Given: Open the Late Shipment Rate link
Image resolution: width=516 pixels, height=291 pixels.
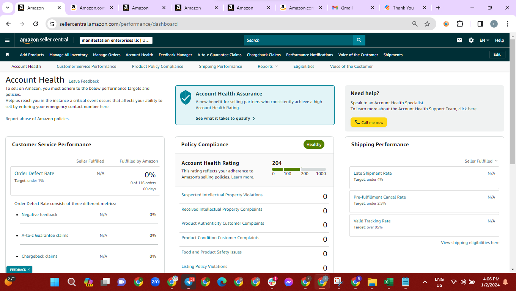Looking at the screenshot, I should tap(373, 173).
